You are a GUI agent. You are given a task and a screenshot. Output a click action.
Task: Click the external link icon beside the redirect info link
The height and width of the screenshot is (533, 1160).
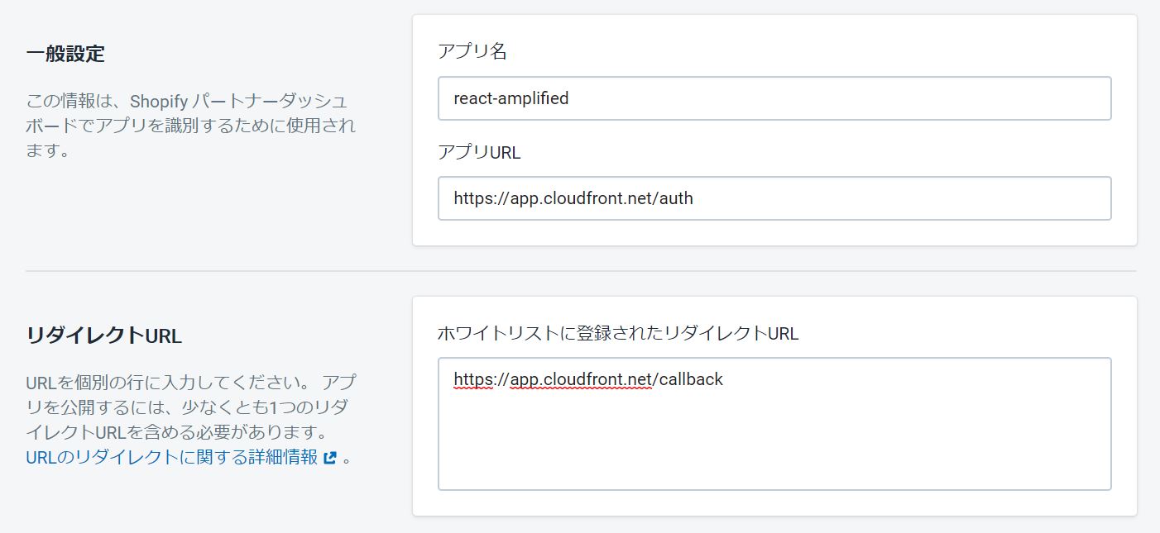tap(330, 458)
